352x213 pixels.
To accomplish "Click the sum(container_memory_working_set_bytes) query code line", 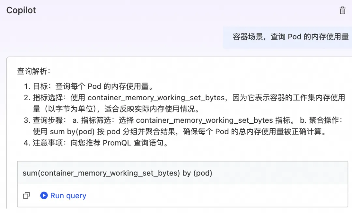I will point(117,173).
